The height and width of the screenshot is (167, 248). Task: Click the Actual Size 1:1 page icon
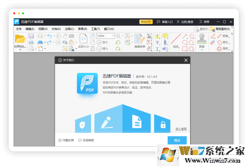(x=84, y=39)
